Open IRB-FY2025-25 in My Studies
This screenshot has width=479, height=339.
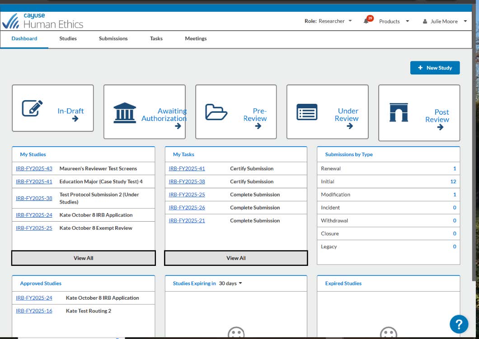tap(34, 228)
